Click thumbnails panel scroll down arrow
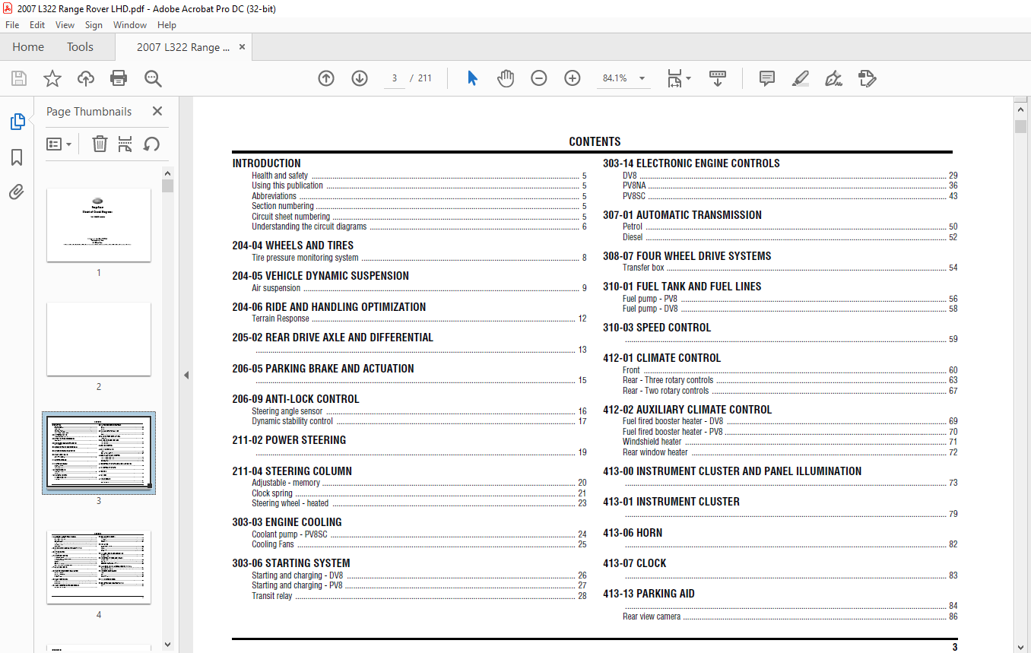1031x653 pixels. tap(167, 645)
